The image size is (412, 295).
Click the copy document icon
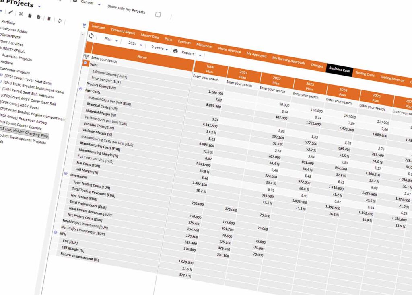point(30,16)
